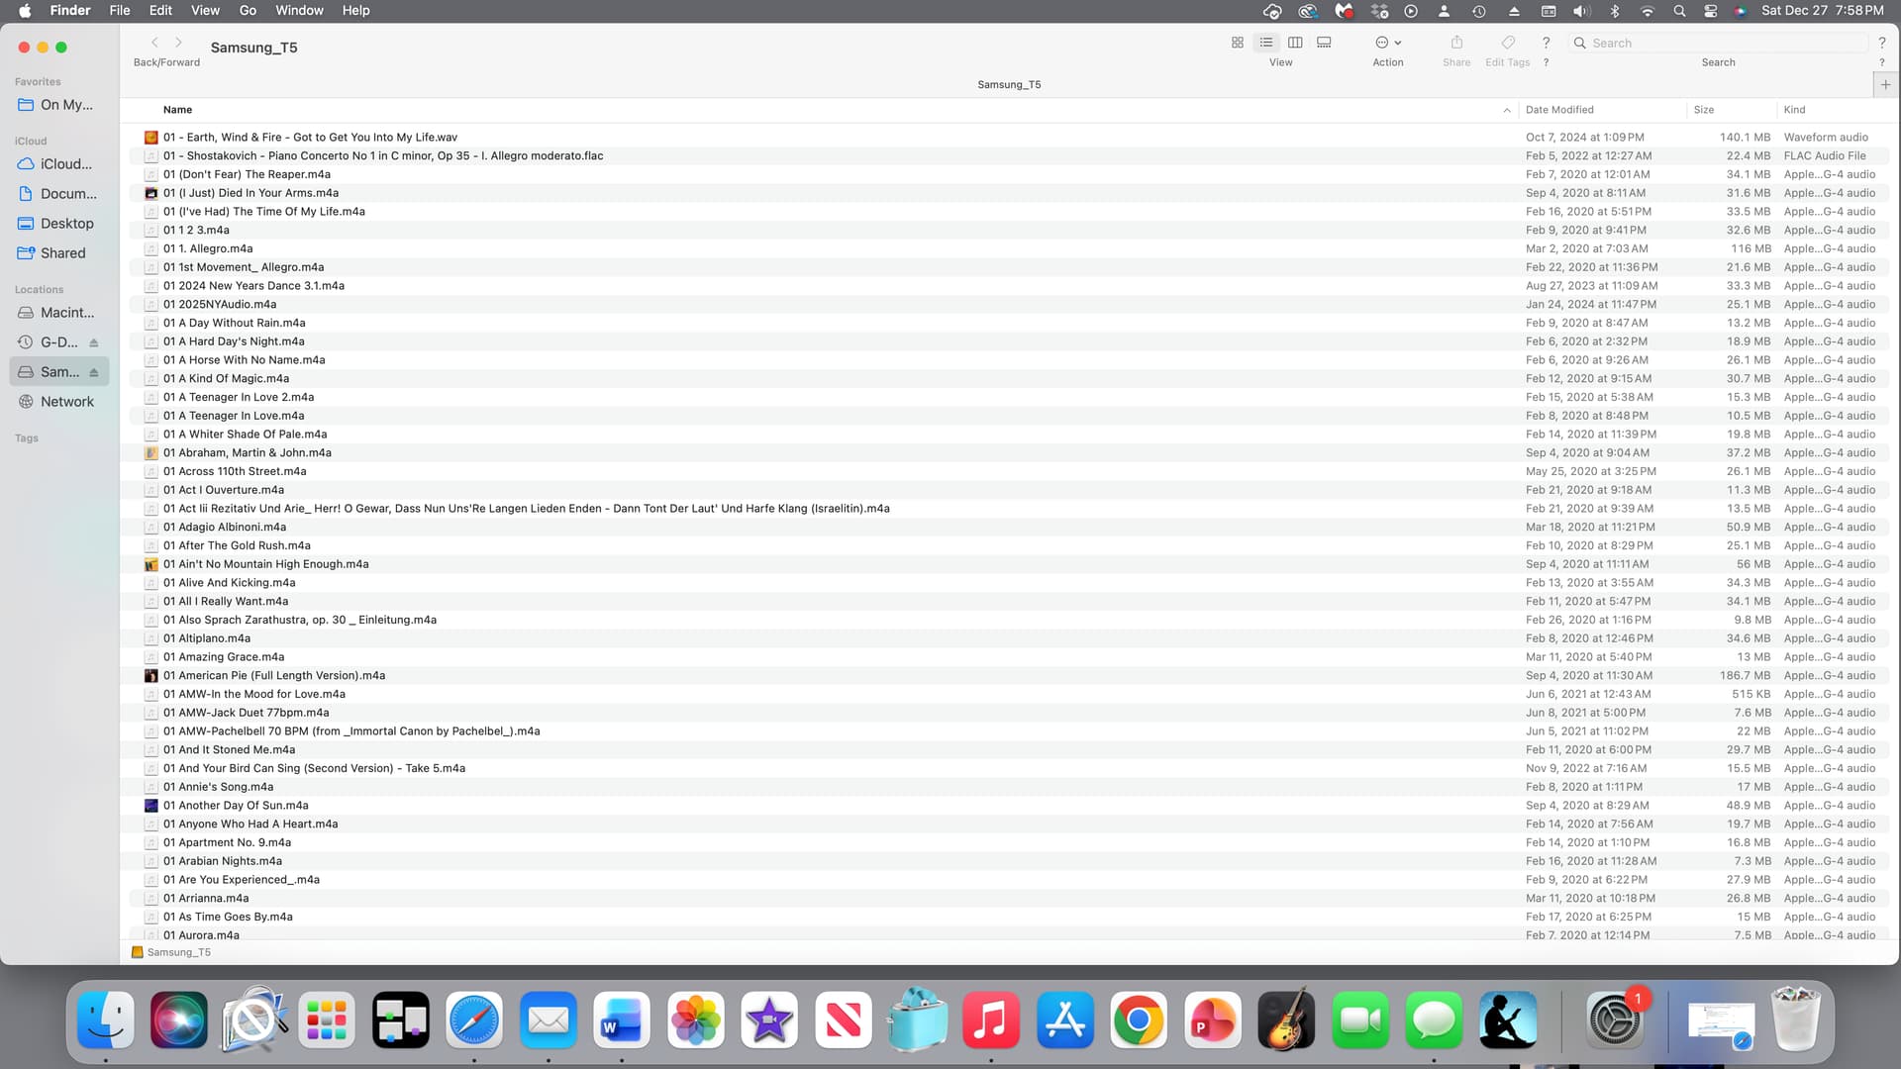Image resolution: width=1901 pixels, height=1069 pixels.
Task: Toggle Control Center in menu bar
Action: (1710, 11)
